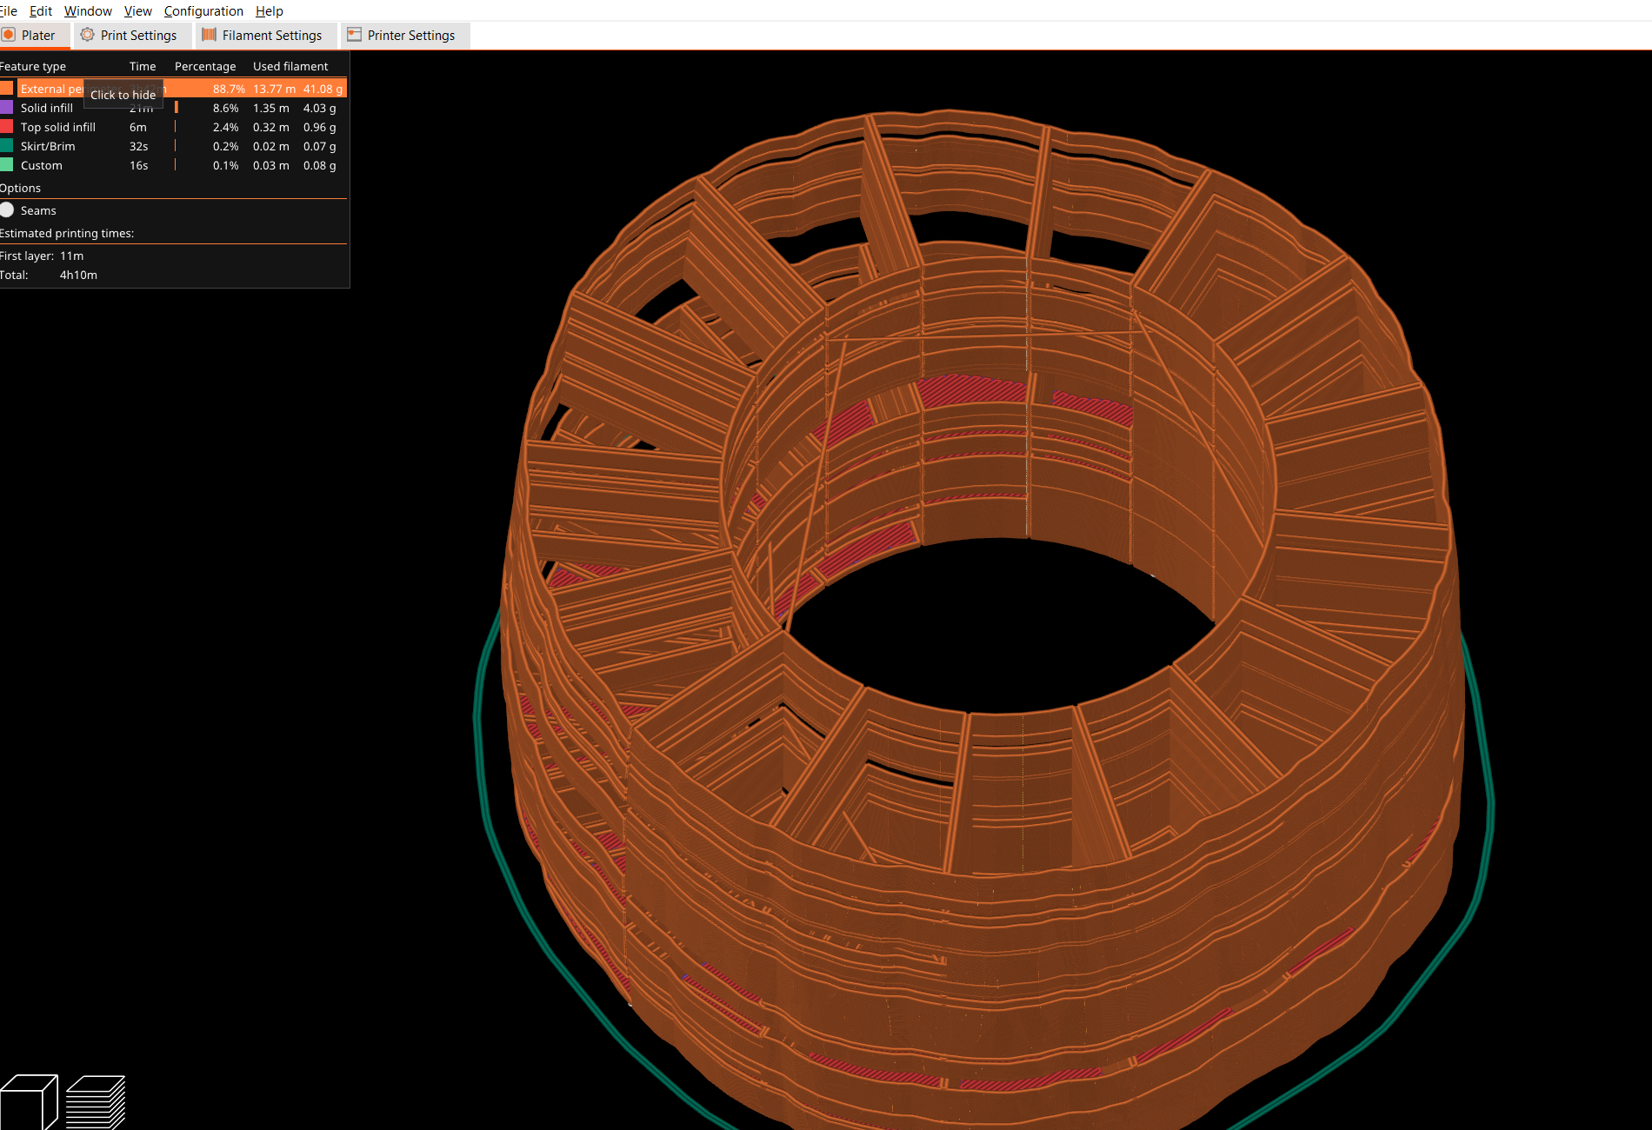
Task: Click the Solid infill purple color swatch
Action: coord(7,108)
